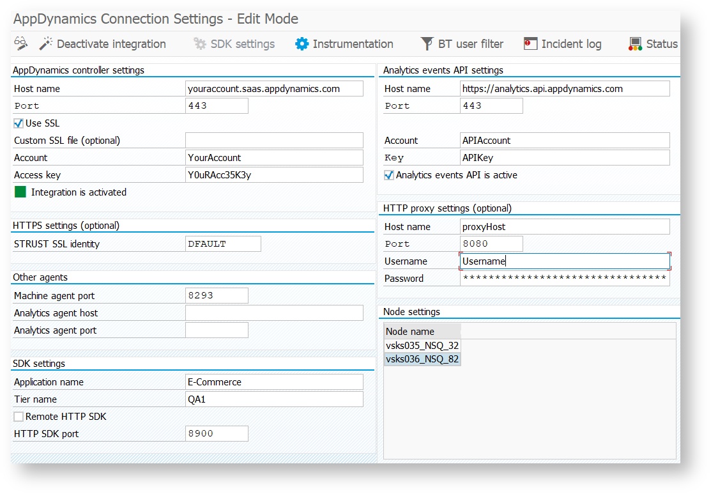
Task: Enable the Remote HTTP SDK checkbox
Action: (x=19, y=417)
